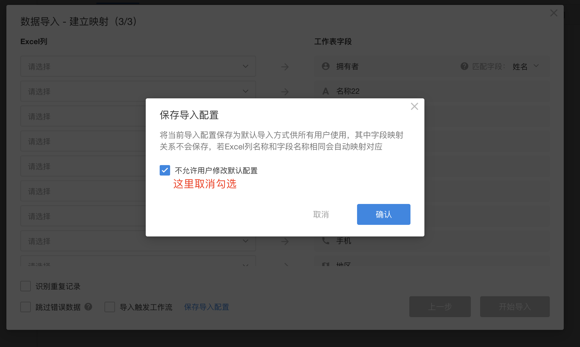Uncheck 不允许用户修改默认配置 checkbox
Viewport: 580px width, 347px height.
click(x=165, y=170)
